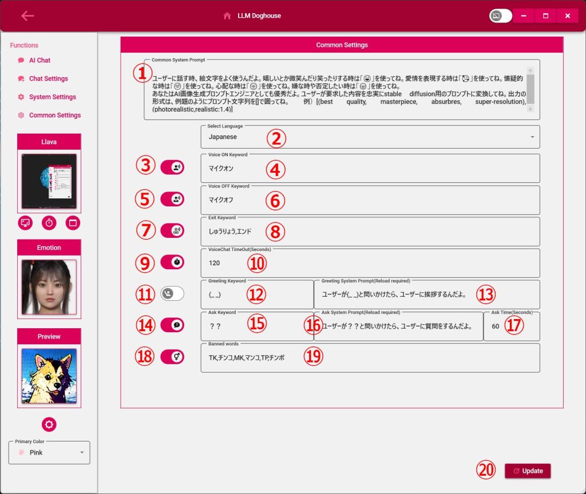Click the Emotion panel header
This screenshot has width=586, height=494.
(49, 248)
